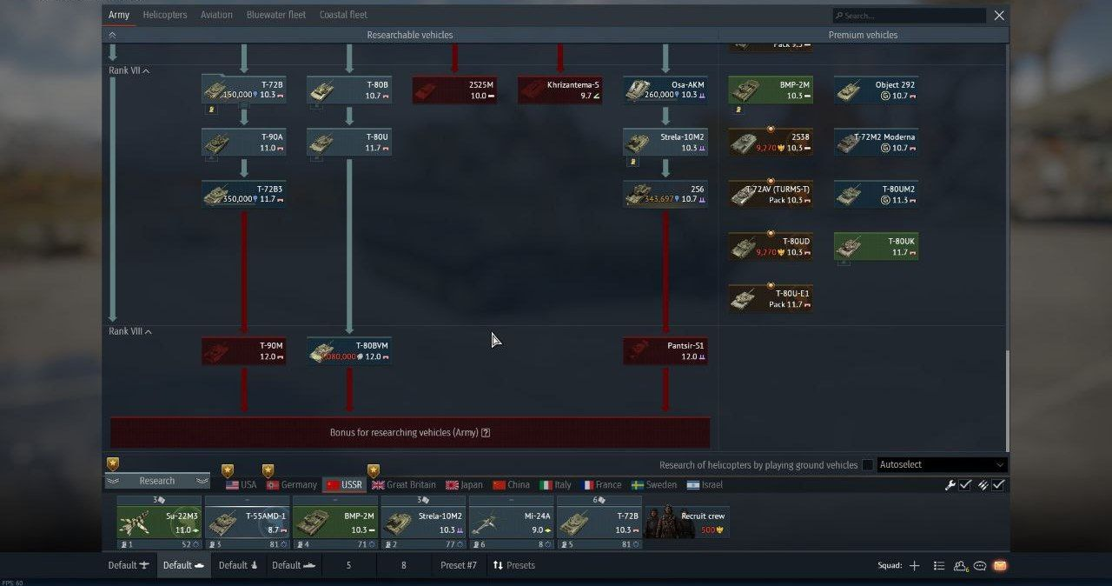This screenshot has width=1112, height=586.
Task: Click the Object 292 premium vehicle
Action: click(x=876, y=90)
